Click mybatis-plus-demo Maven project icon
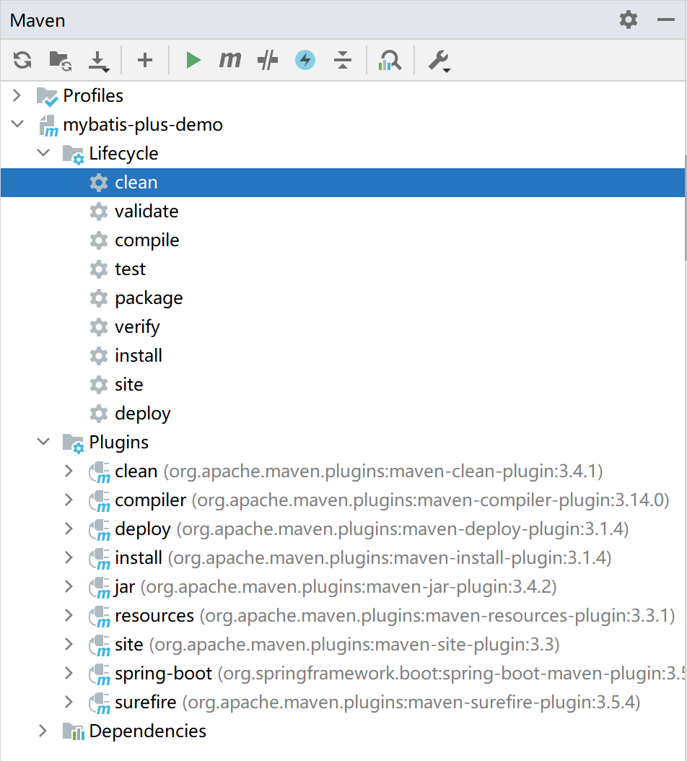The image size is (687, 761). (x=48, y=125)
